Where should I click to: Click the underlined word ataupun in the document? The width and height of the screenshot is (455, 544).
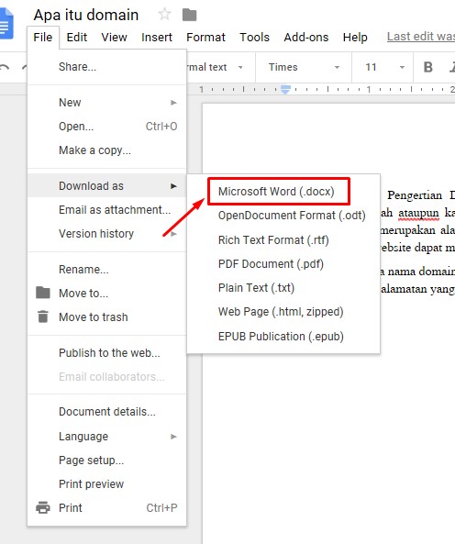coord(418,213)
